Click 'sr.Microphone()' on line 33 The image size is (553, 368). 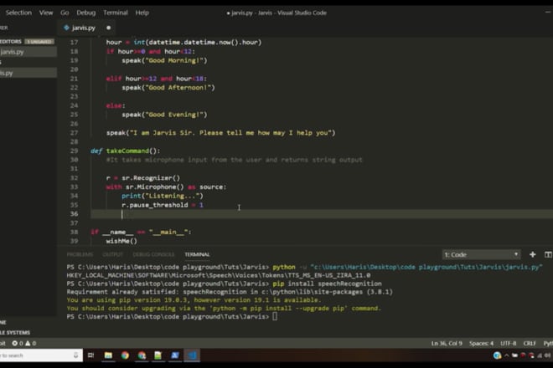154,187
